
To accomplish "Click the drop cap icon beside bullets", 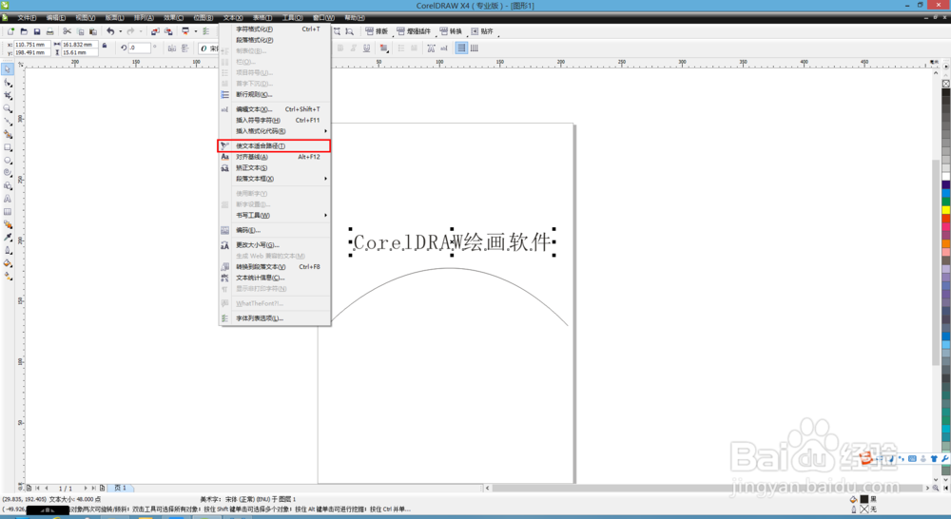I will tap(414, 48).
